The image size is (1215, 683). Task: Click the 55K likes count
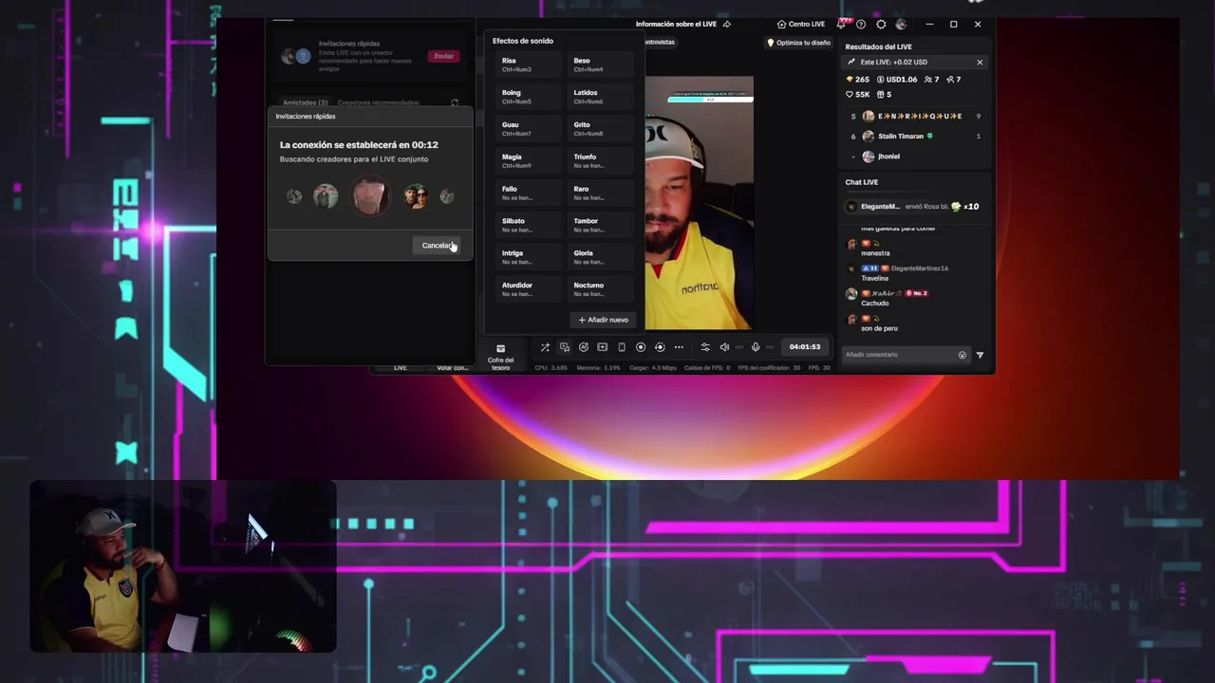pyautogui.click(x=858, y=95)
